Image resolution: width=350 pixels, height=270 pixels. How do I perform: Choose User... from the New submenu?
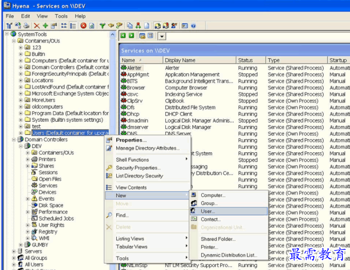coord(208,211)
